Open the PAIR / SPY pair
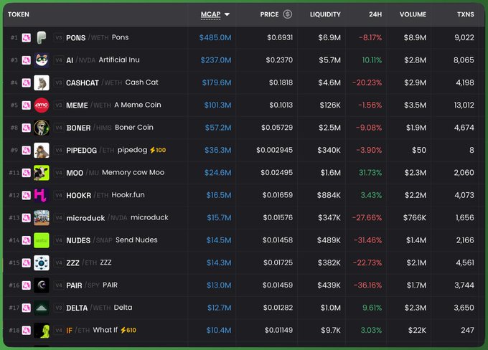488x350 pixels. 92,285
